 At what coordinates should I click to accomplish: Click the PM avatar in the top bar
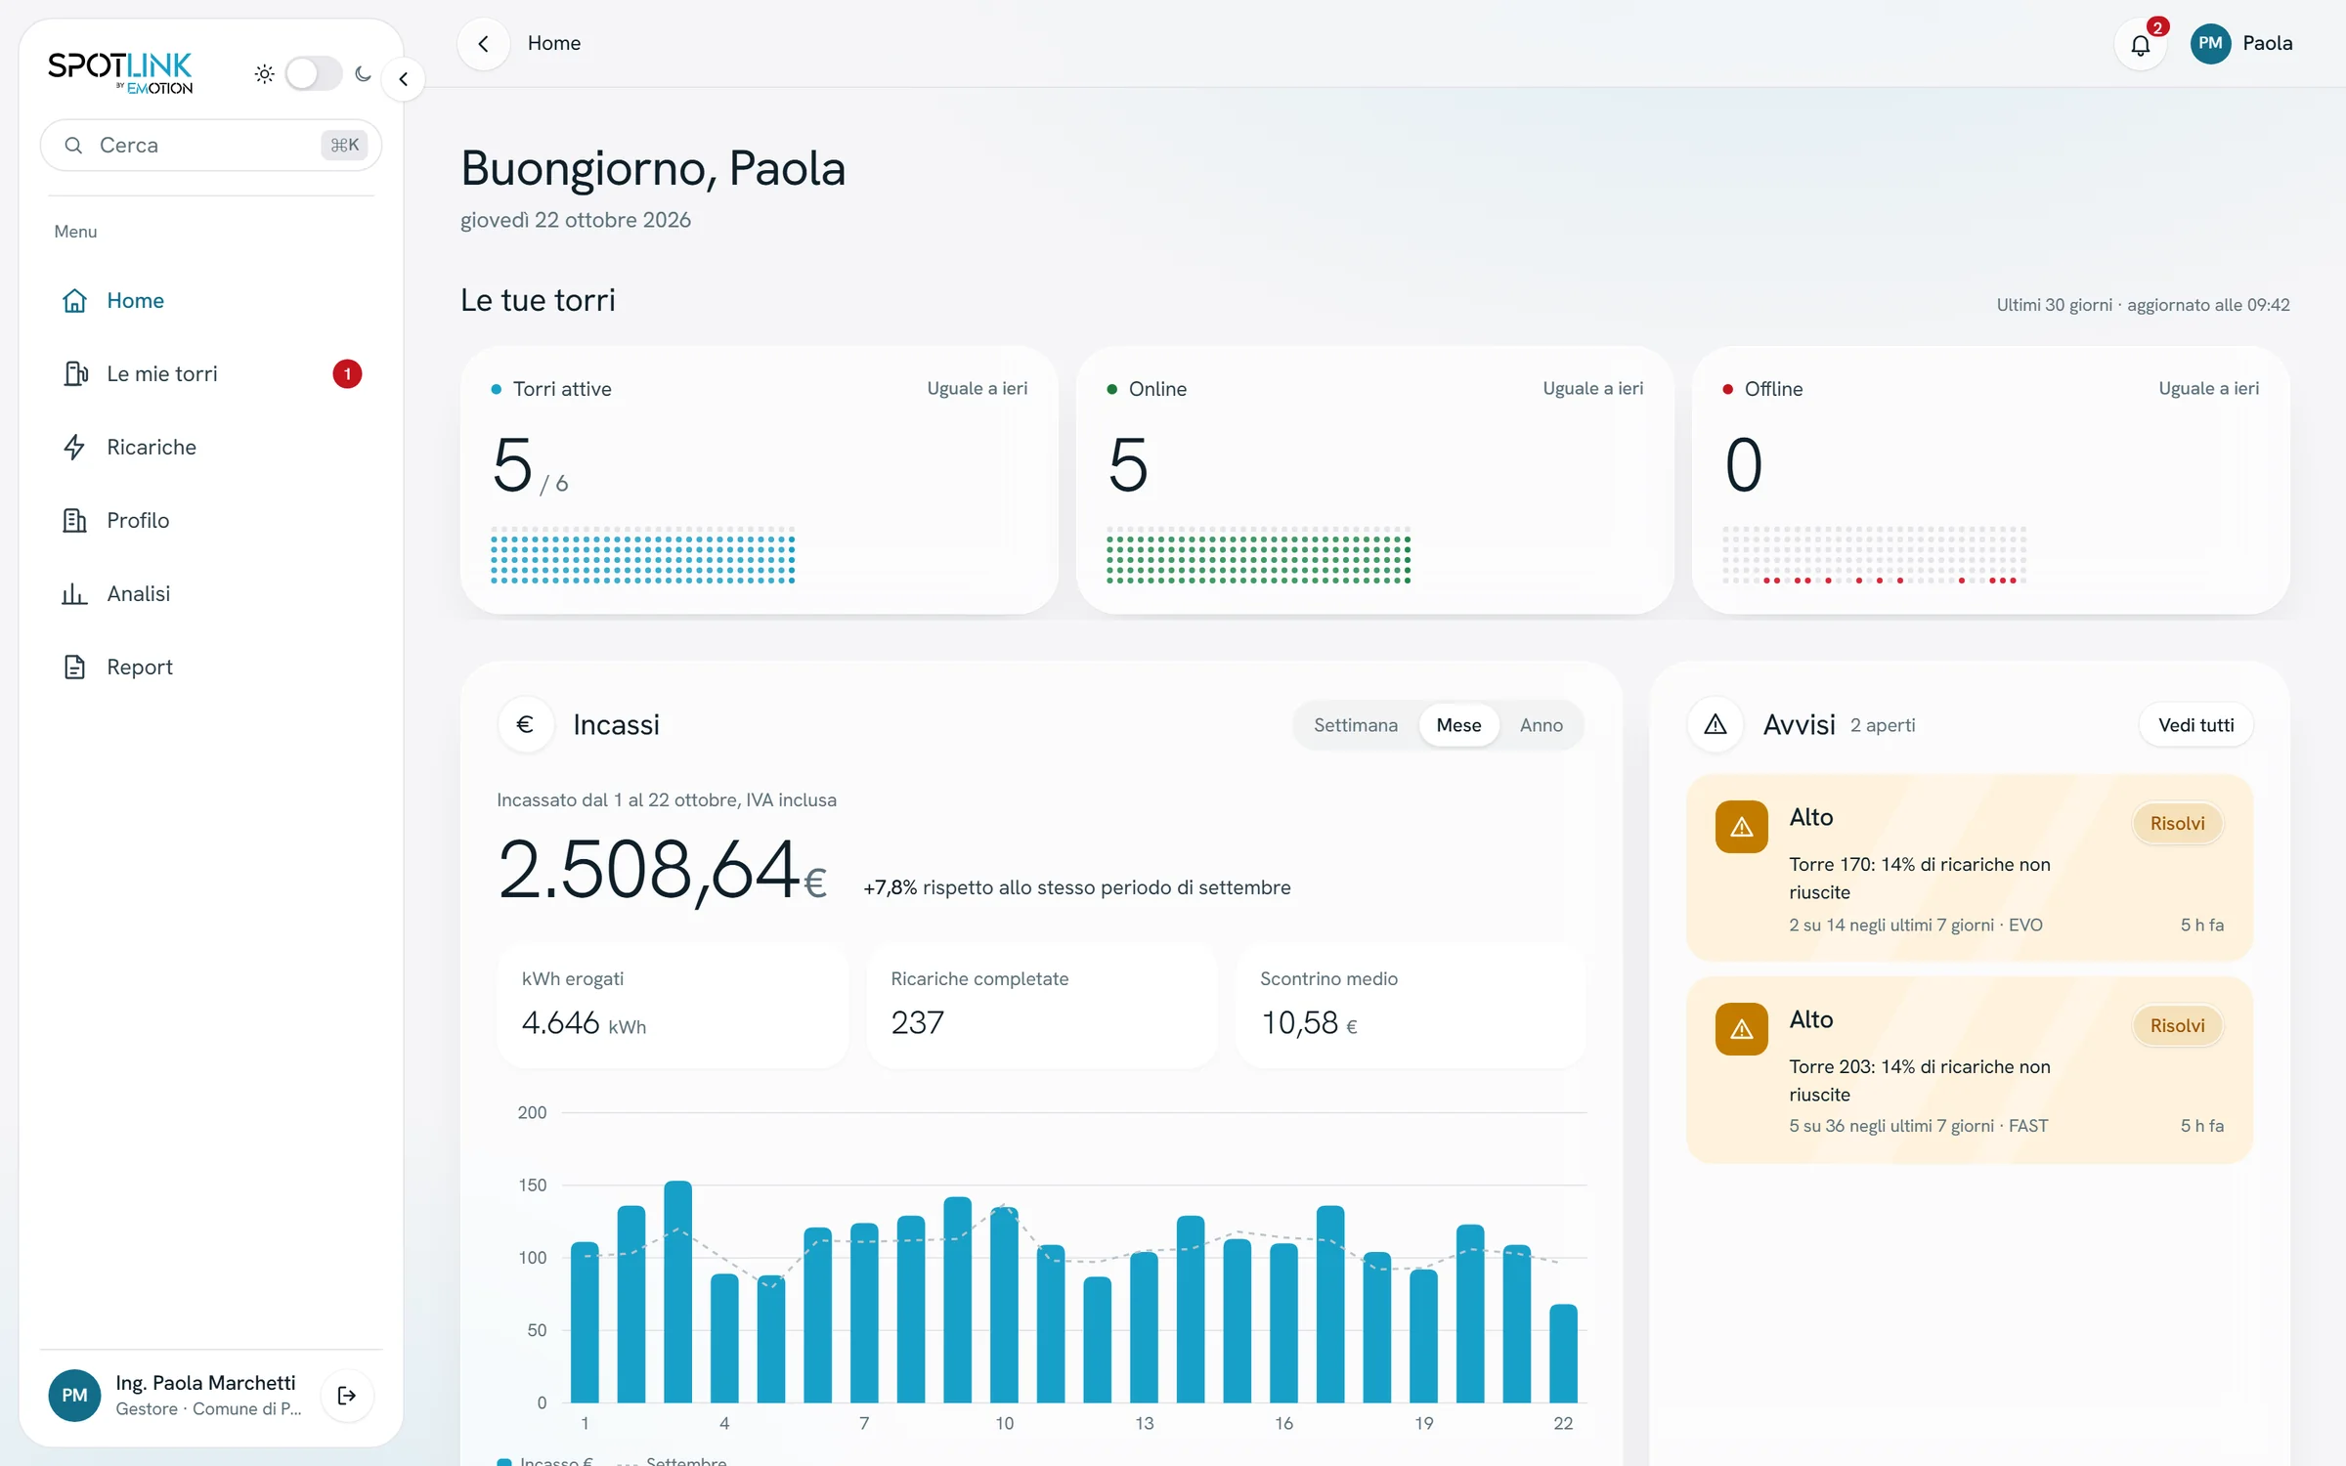pos(2210,43)
